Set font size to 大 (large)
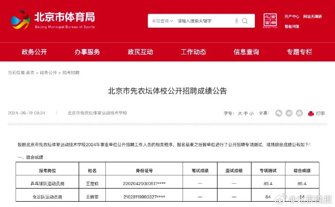Viewport: 335px width, 207px height. (239, 113)
